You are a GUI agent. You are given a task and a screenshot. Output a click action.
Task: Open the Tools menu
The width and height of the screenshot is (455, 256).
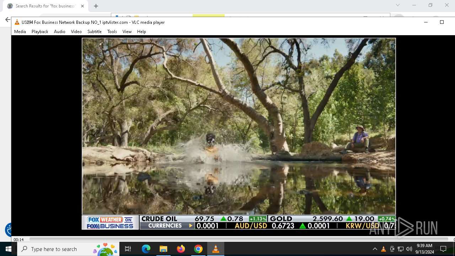[112, 32]
